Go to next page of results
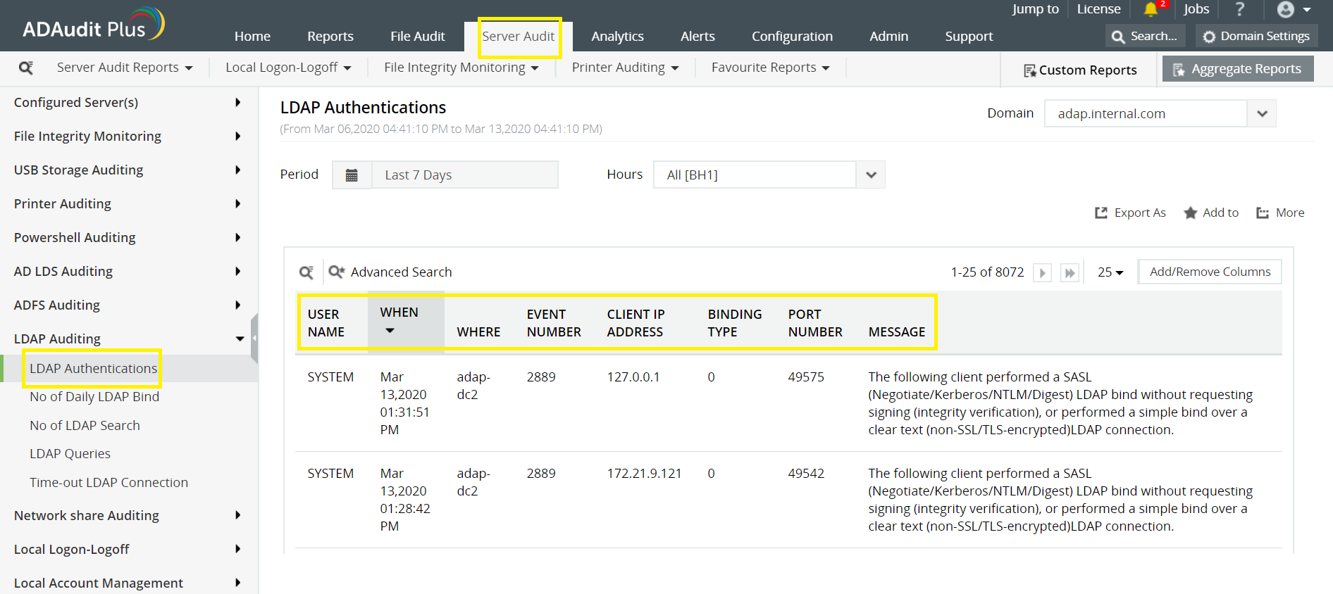 1042,272
